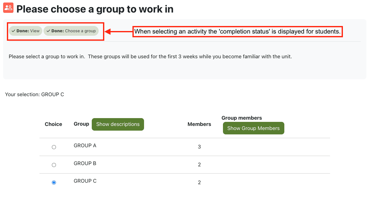Click the checkmark in the Done: View badge
367x203 pixels.
pyautogui.click(x=13, y=31)
